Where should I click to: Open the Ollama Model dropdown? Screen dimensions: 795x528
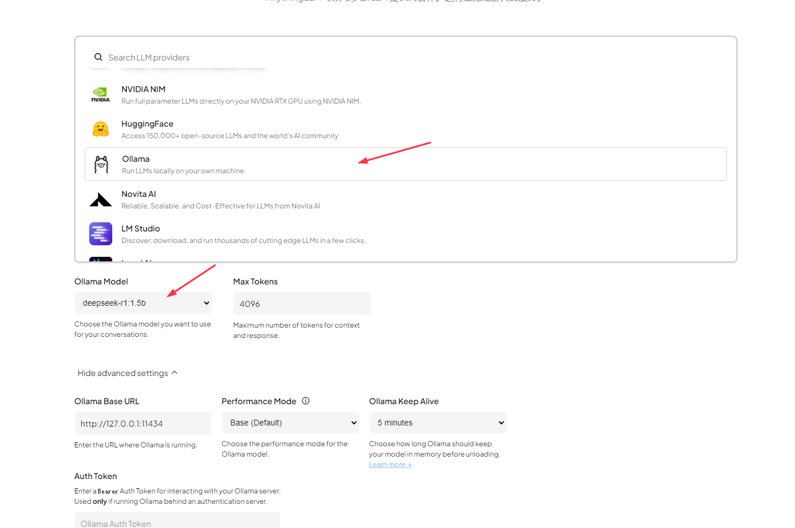[x=143, y=303]
